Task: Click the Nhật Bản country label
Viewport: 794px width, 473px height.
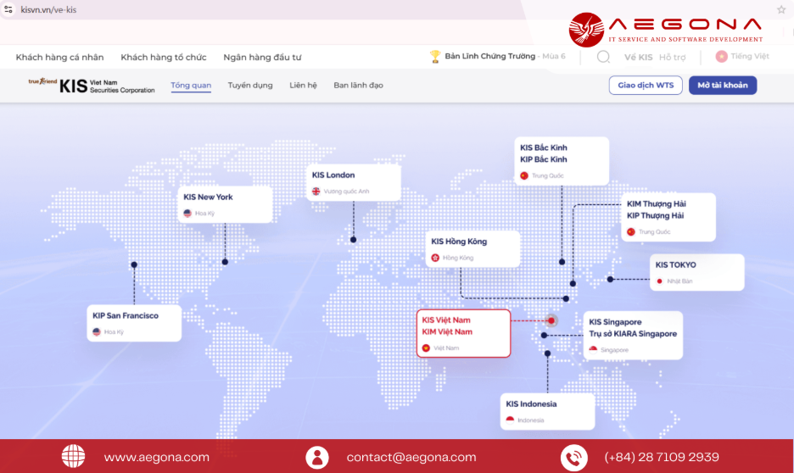Action: [x=679, y=281]
